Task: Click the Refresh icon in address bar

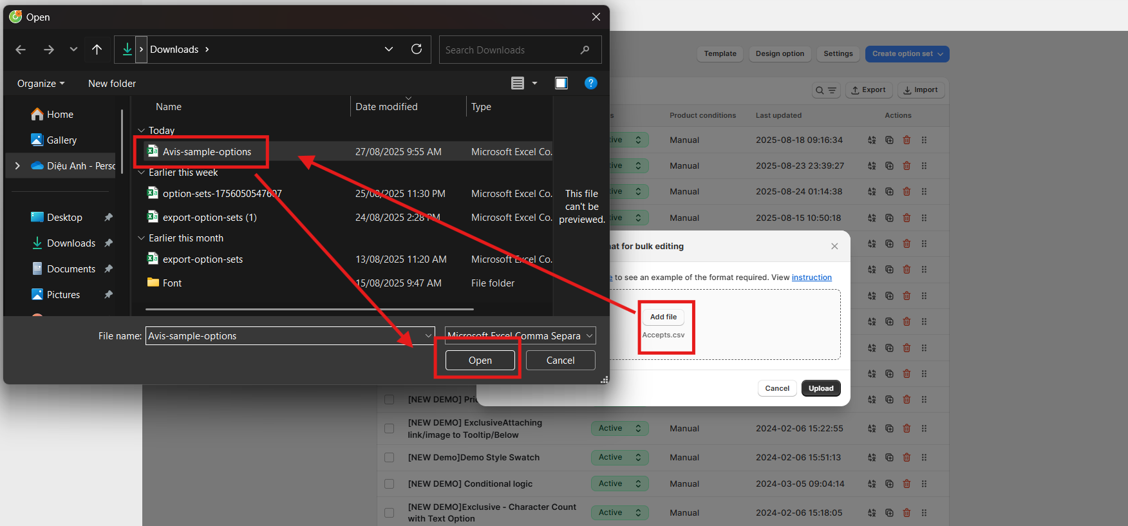Action: (417, 50)
